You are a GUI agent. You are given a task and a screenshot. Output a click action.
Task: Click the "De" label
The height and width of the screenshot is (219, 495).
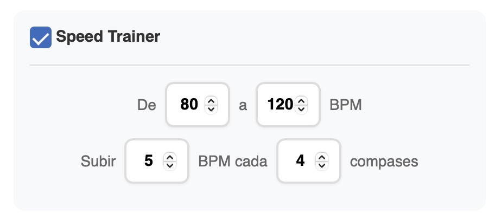[x=147, y=105]
